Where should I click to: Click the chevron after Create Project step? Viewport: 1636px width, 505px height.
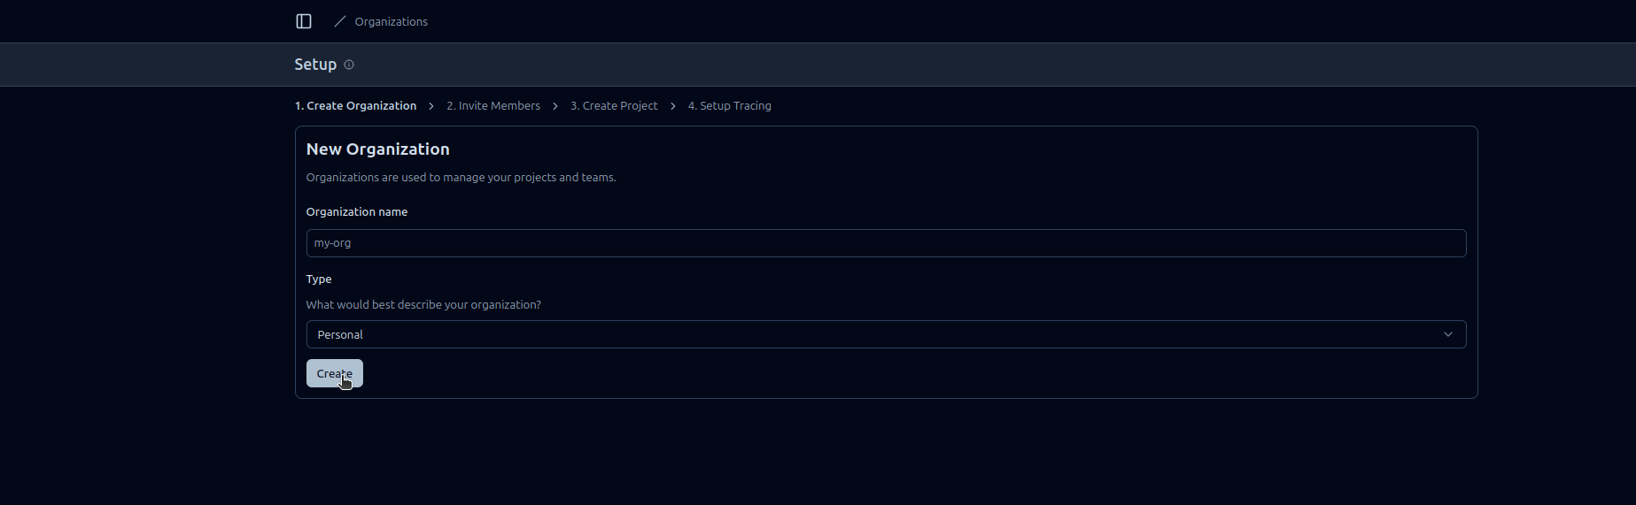(673, 106)
